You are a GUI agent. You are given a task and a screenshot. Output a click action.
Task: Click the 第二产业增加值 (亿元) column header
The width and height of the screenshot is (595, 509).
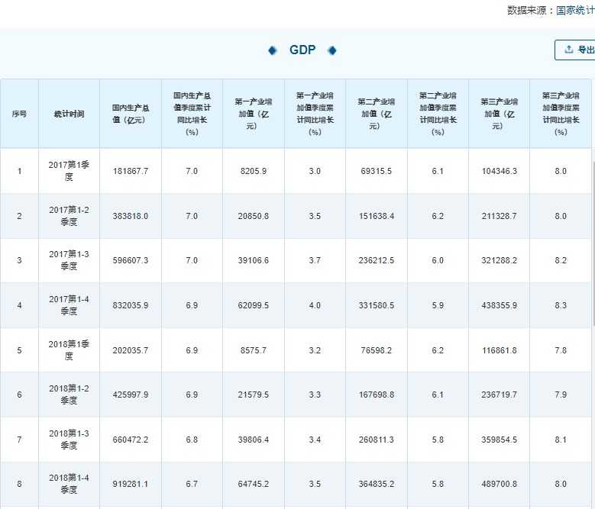click(376, 114)
